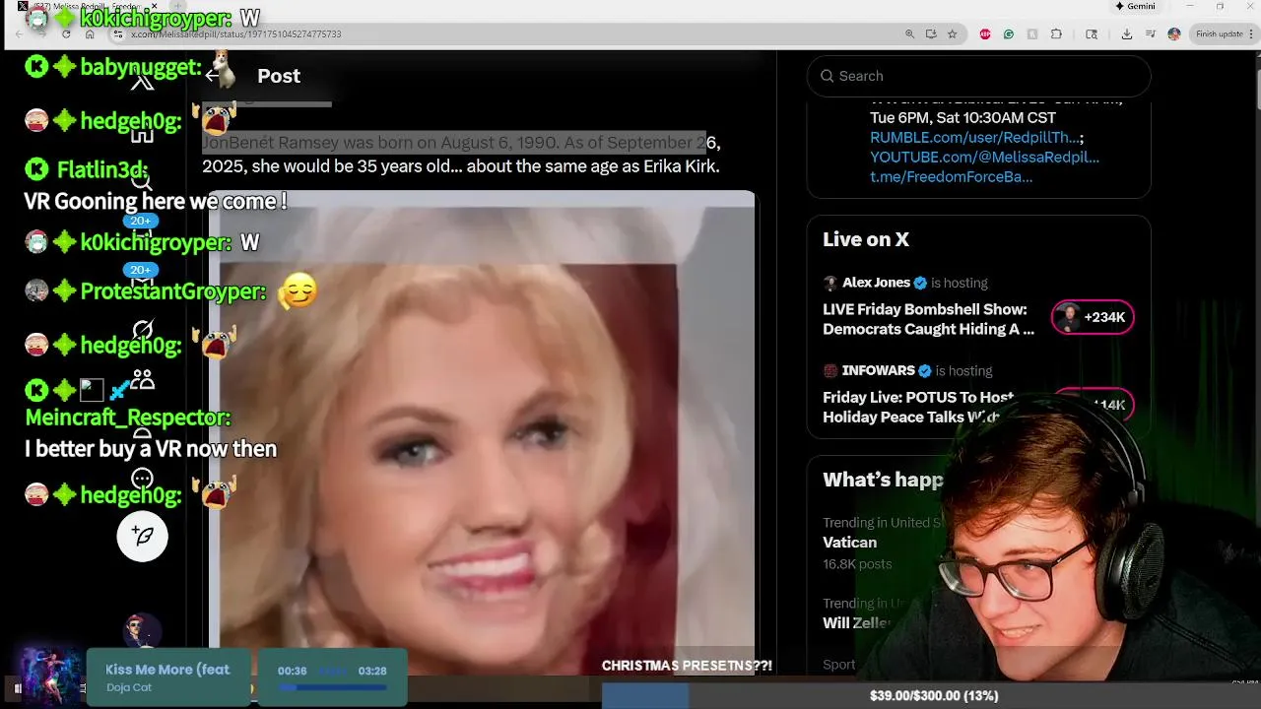Open the RUMBLE.com/user/RedpillTh... link
Screen dimensions: 1261x709
click(x=976, y=138)
